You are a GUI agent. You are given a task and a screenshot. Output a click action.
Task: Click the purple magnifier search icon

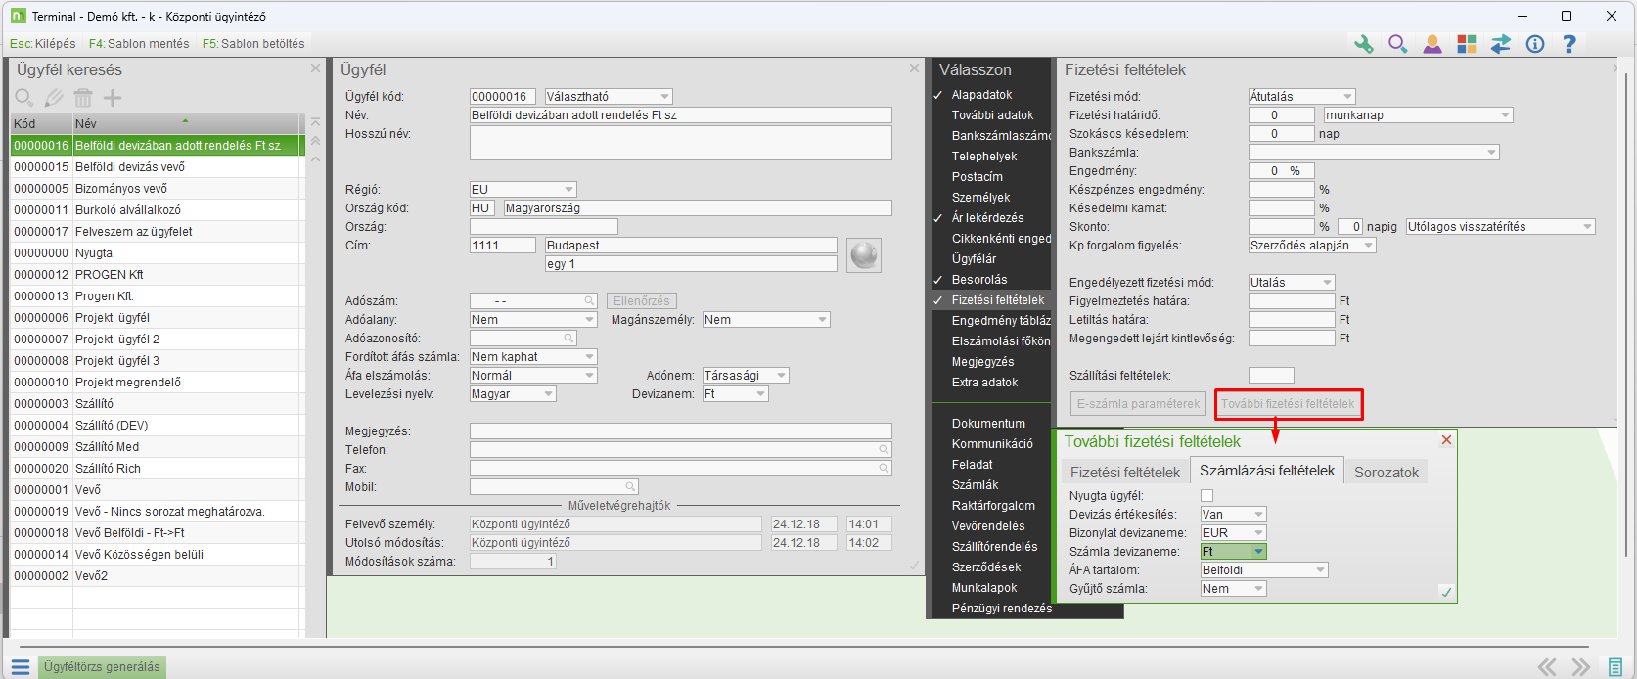[1397, 44]
